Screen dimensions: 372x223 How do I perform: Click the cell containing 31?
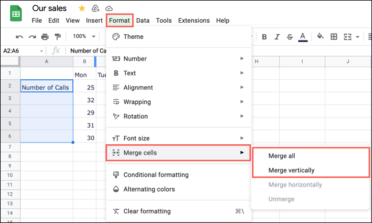(85, 124)
